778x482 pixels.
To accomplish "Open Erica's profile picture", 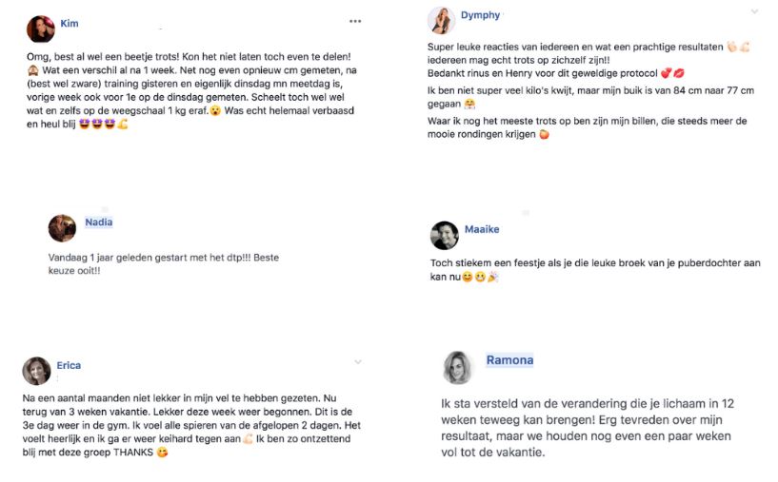I will (36, 371).
